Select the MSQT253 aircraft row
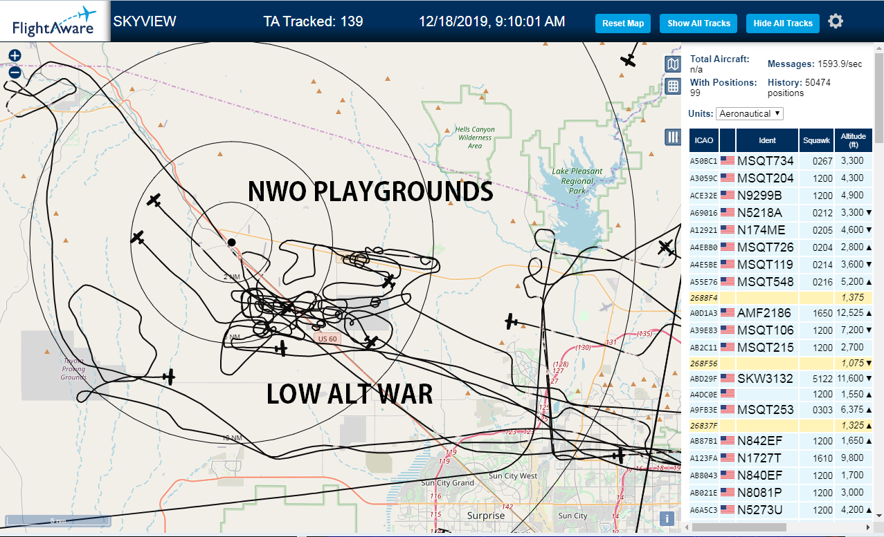The height and width of the screenshot is (537, 884). coord(780,409)
